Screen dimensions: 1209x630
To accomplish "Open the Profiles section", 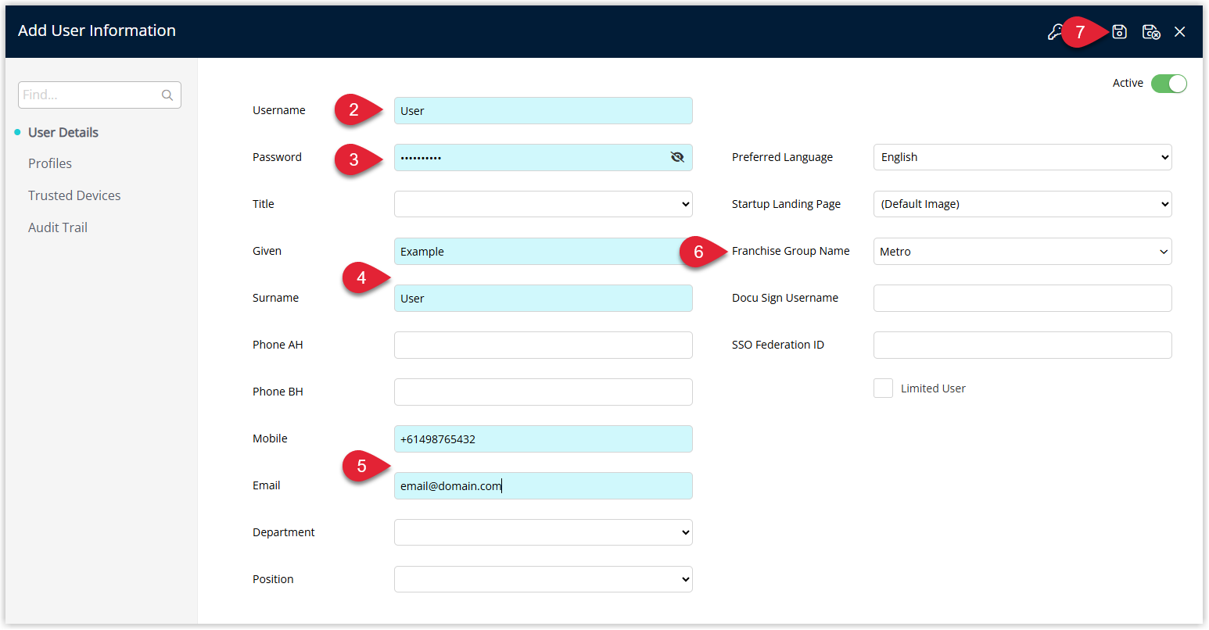I will pyautogui.click(x=50, y=163).
